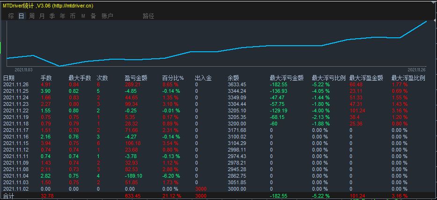The height and width of the screenshot is (200, 437).
Task: Click the 最大浮盈比例 column header
Action: click(408, 78)
